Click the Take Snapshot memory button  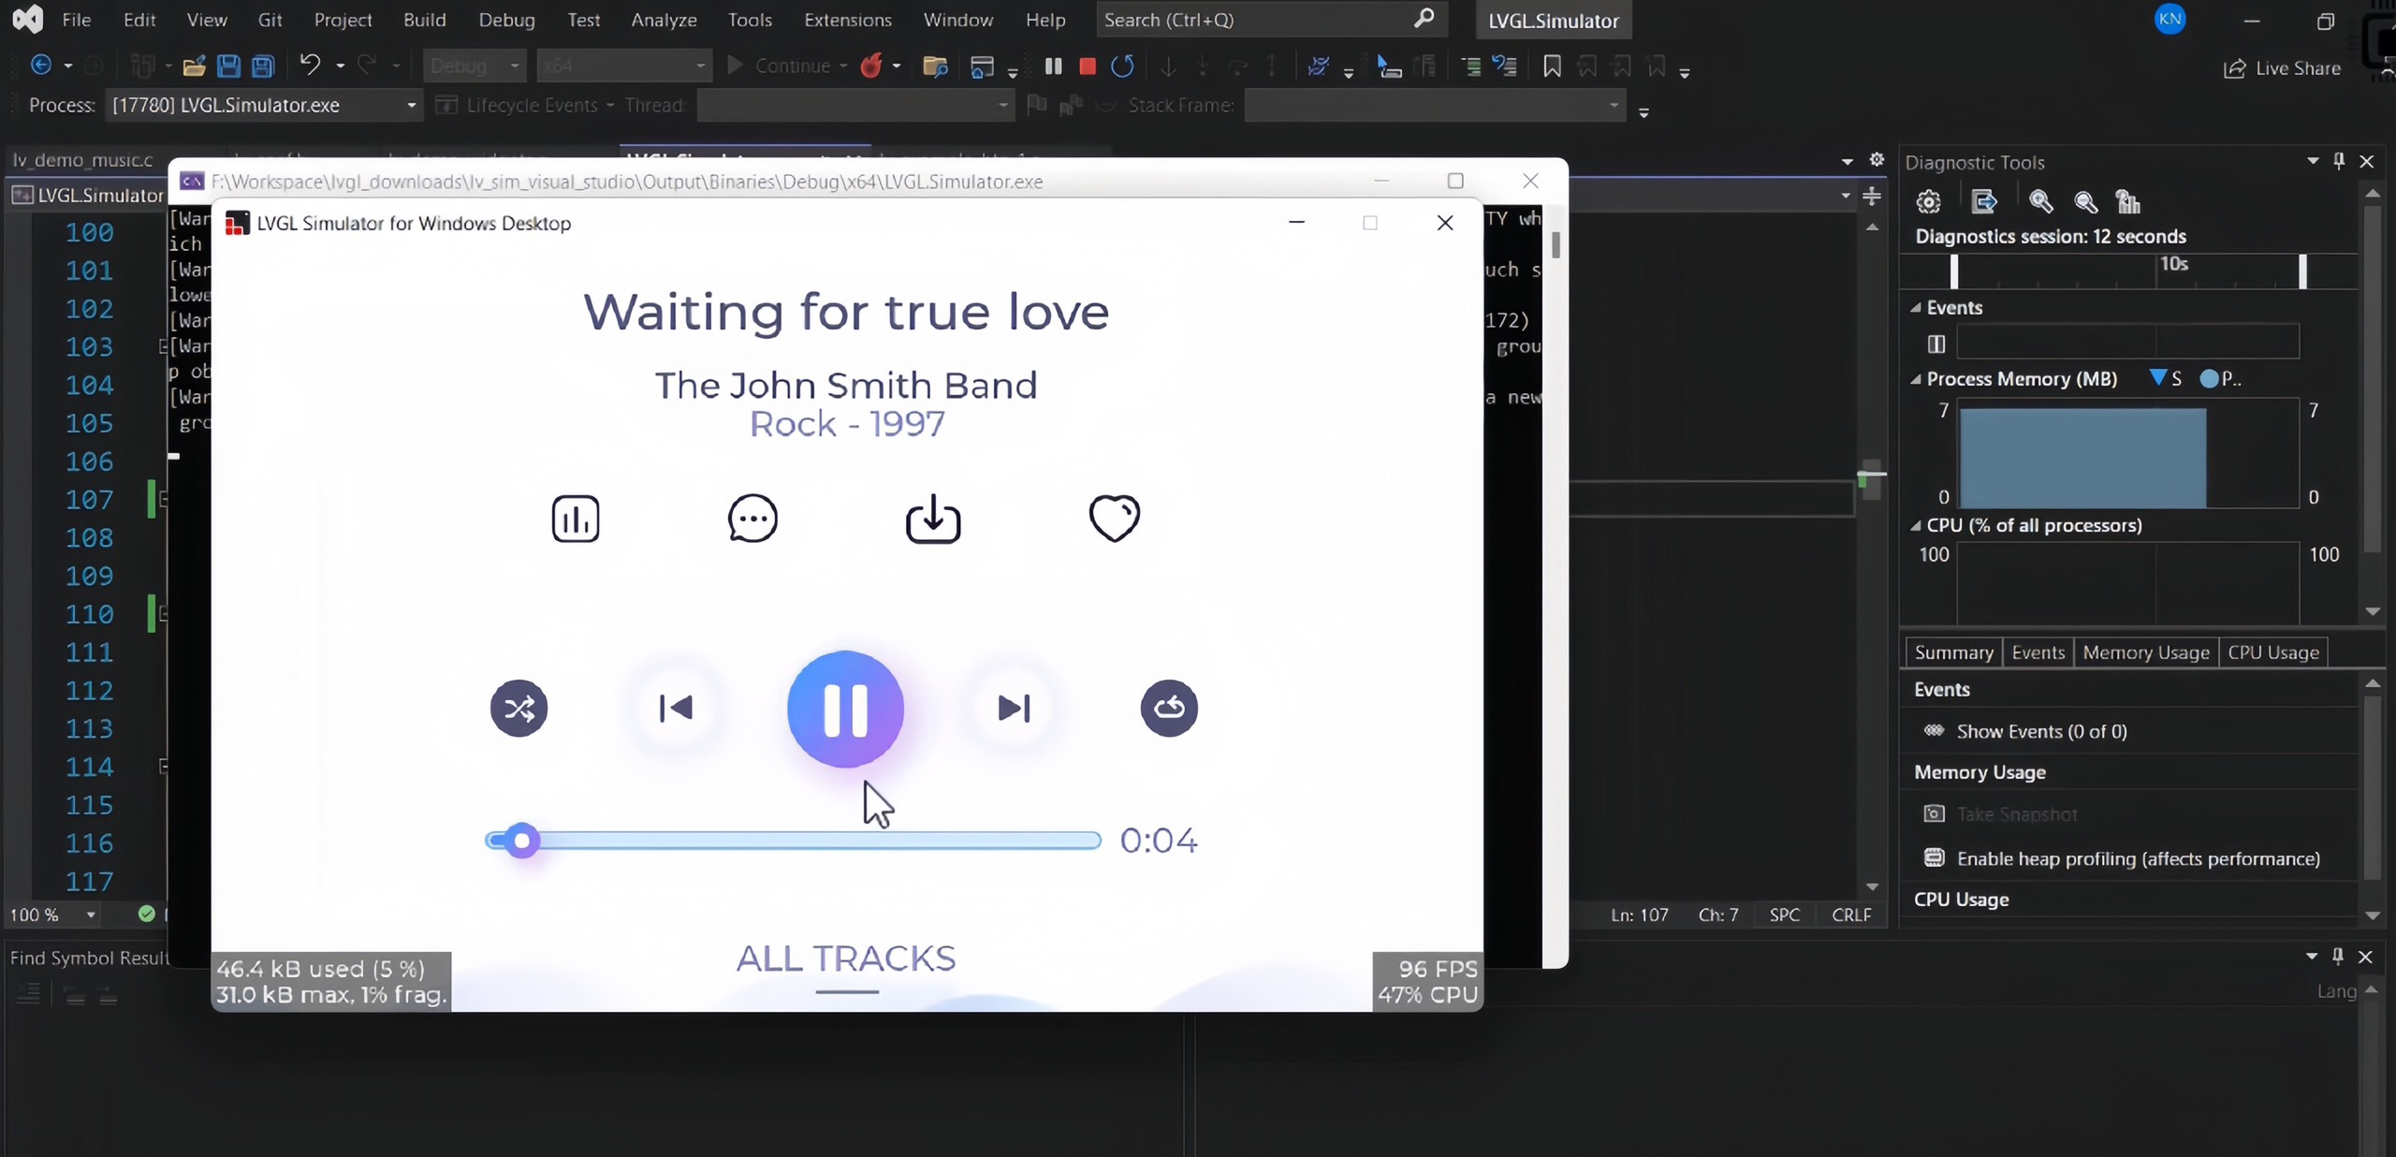(x=2015, y=813)
